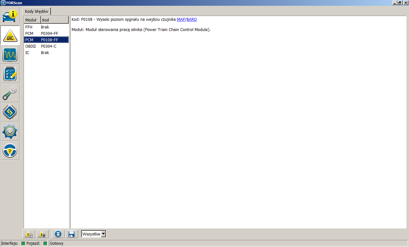This screenshot has width=409, height=247.
Task: Select the DTC error codes icon
Action: (x=10, y=36)
